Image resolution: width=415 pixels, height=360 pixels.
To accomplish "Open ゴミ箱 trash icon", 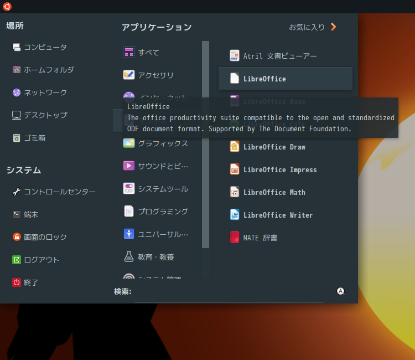I will click(17, 138).
